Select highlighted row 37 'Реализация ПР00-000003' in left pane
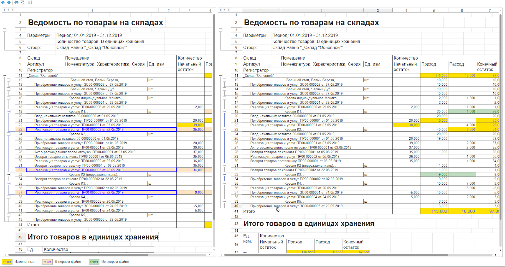505x267 pixels. pos(101,192)
